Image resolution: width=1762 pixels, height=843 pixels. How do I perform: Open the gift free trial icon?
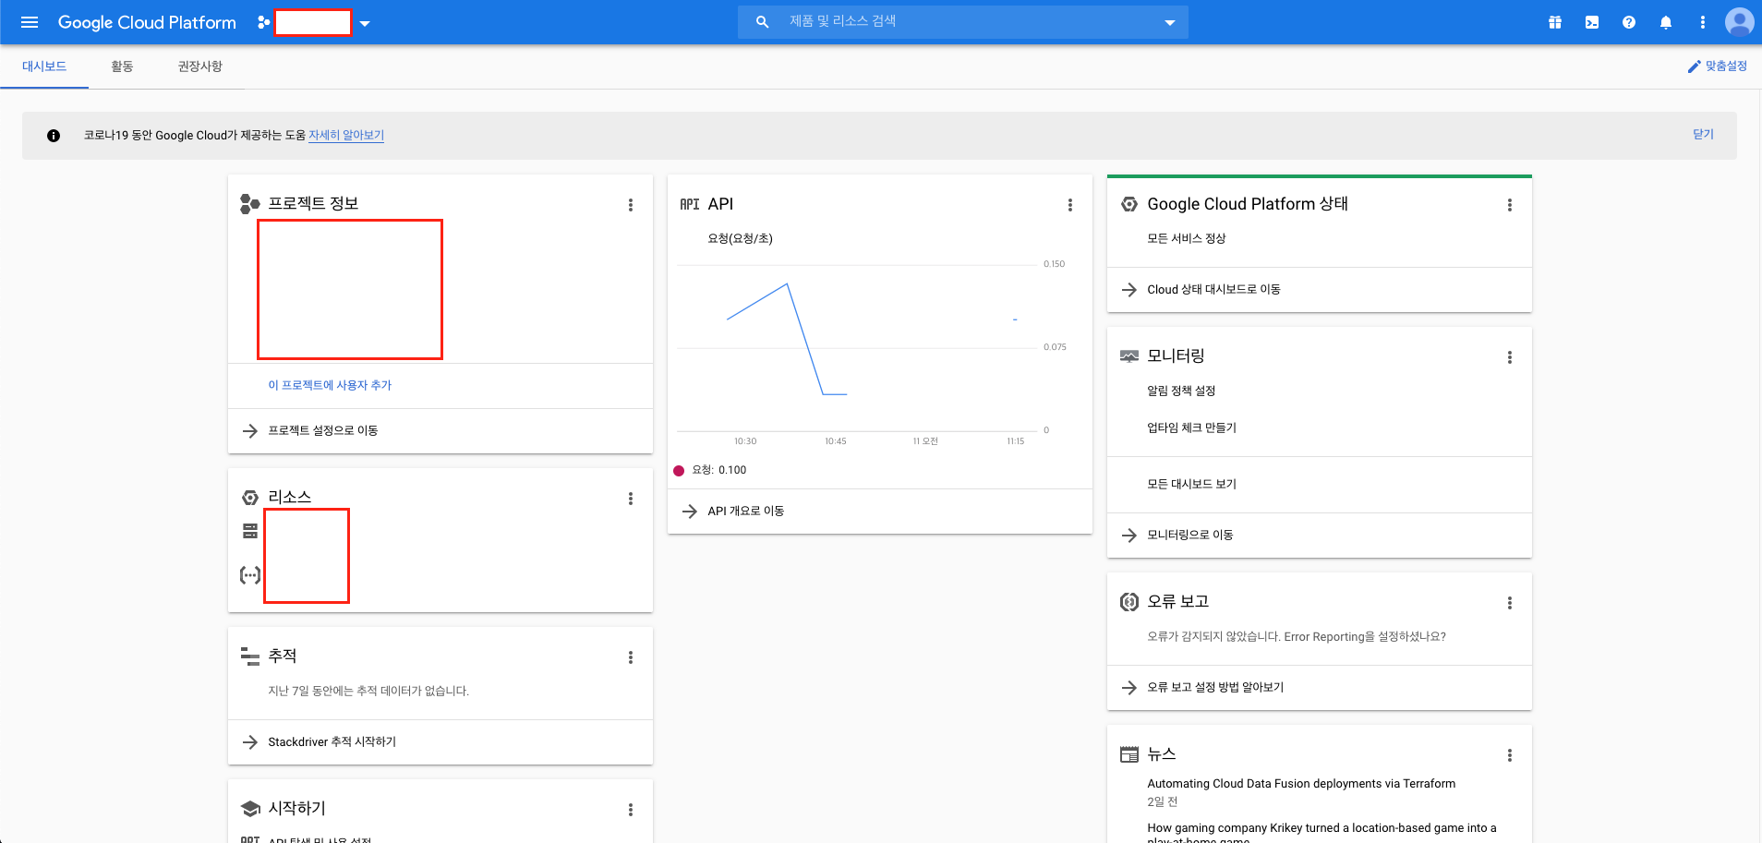tap(1555, 22)
